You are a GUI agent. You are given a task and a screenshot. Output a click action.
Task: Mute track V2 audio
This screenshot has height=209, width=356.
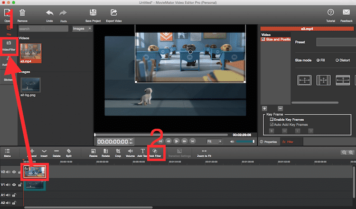(8, 172)
